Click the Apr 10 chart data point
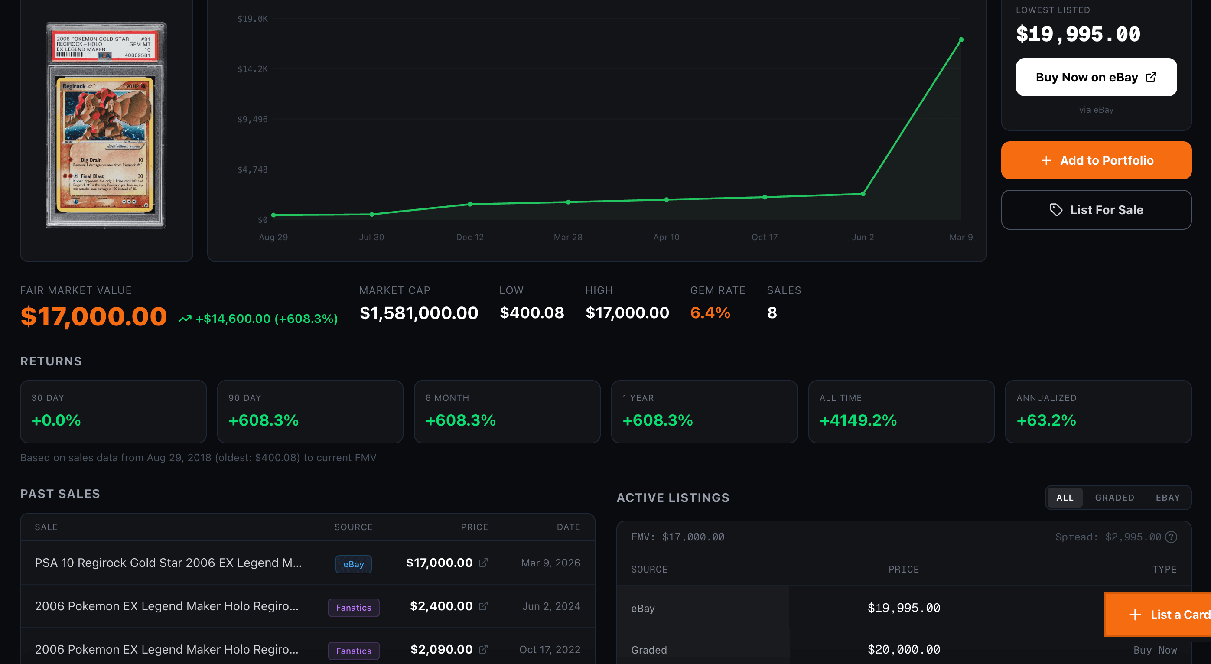Viewport: 1211px width, 664px height. click(667, 199)
